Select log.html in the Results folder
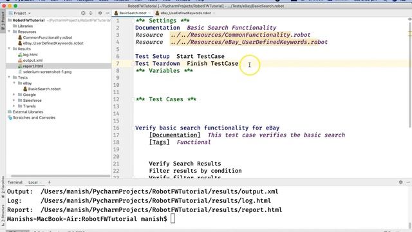412x232 pixels. (x=30, y=54)
